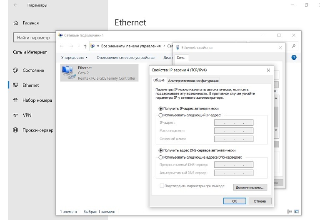
Task: Open the VPN sidebar icon
Action: coord(16,115)
